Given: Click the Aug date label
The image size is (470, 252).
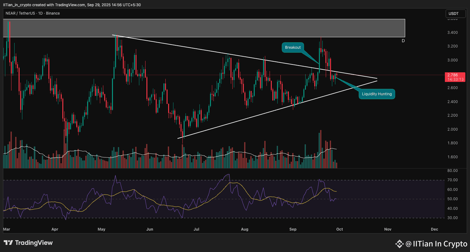Looking at the screenshot, I should point(244,229).
